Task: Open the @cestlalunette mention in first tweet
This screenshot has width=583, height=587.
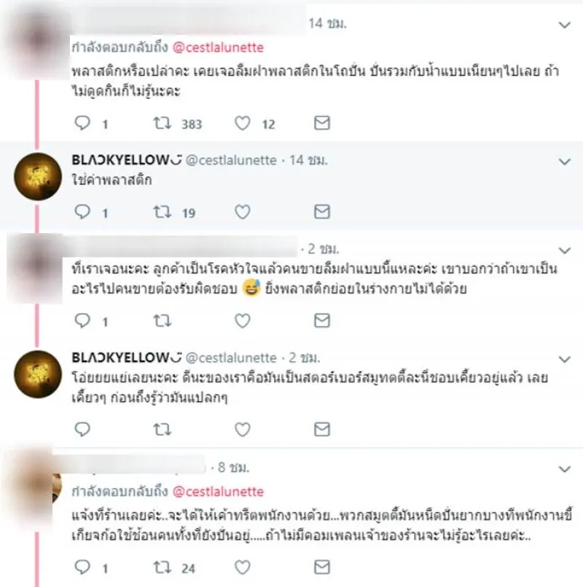Action: pos(218,47)
